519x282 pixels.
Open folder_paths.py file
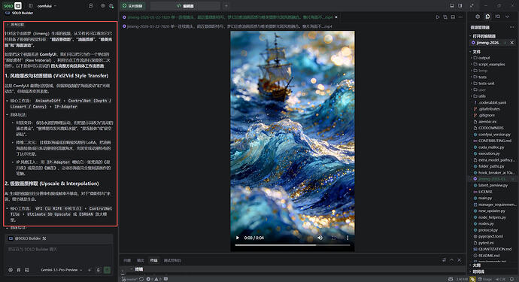coord(491,166)
